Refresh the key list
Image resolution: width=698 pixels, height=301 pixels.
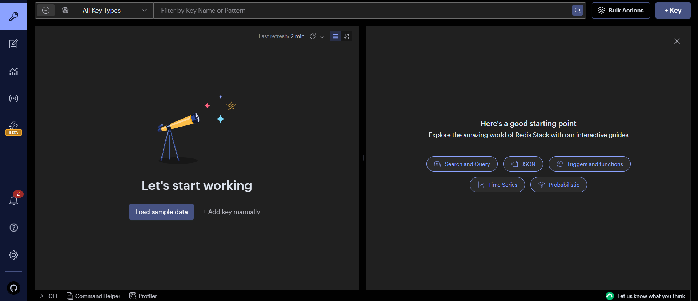[313, 36]
